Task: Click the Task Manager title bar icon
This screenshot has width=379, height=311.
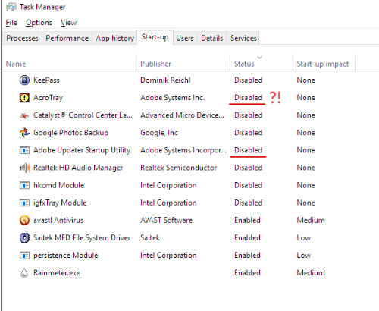Action: (11, 7)
